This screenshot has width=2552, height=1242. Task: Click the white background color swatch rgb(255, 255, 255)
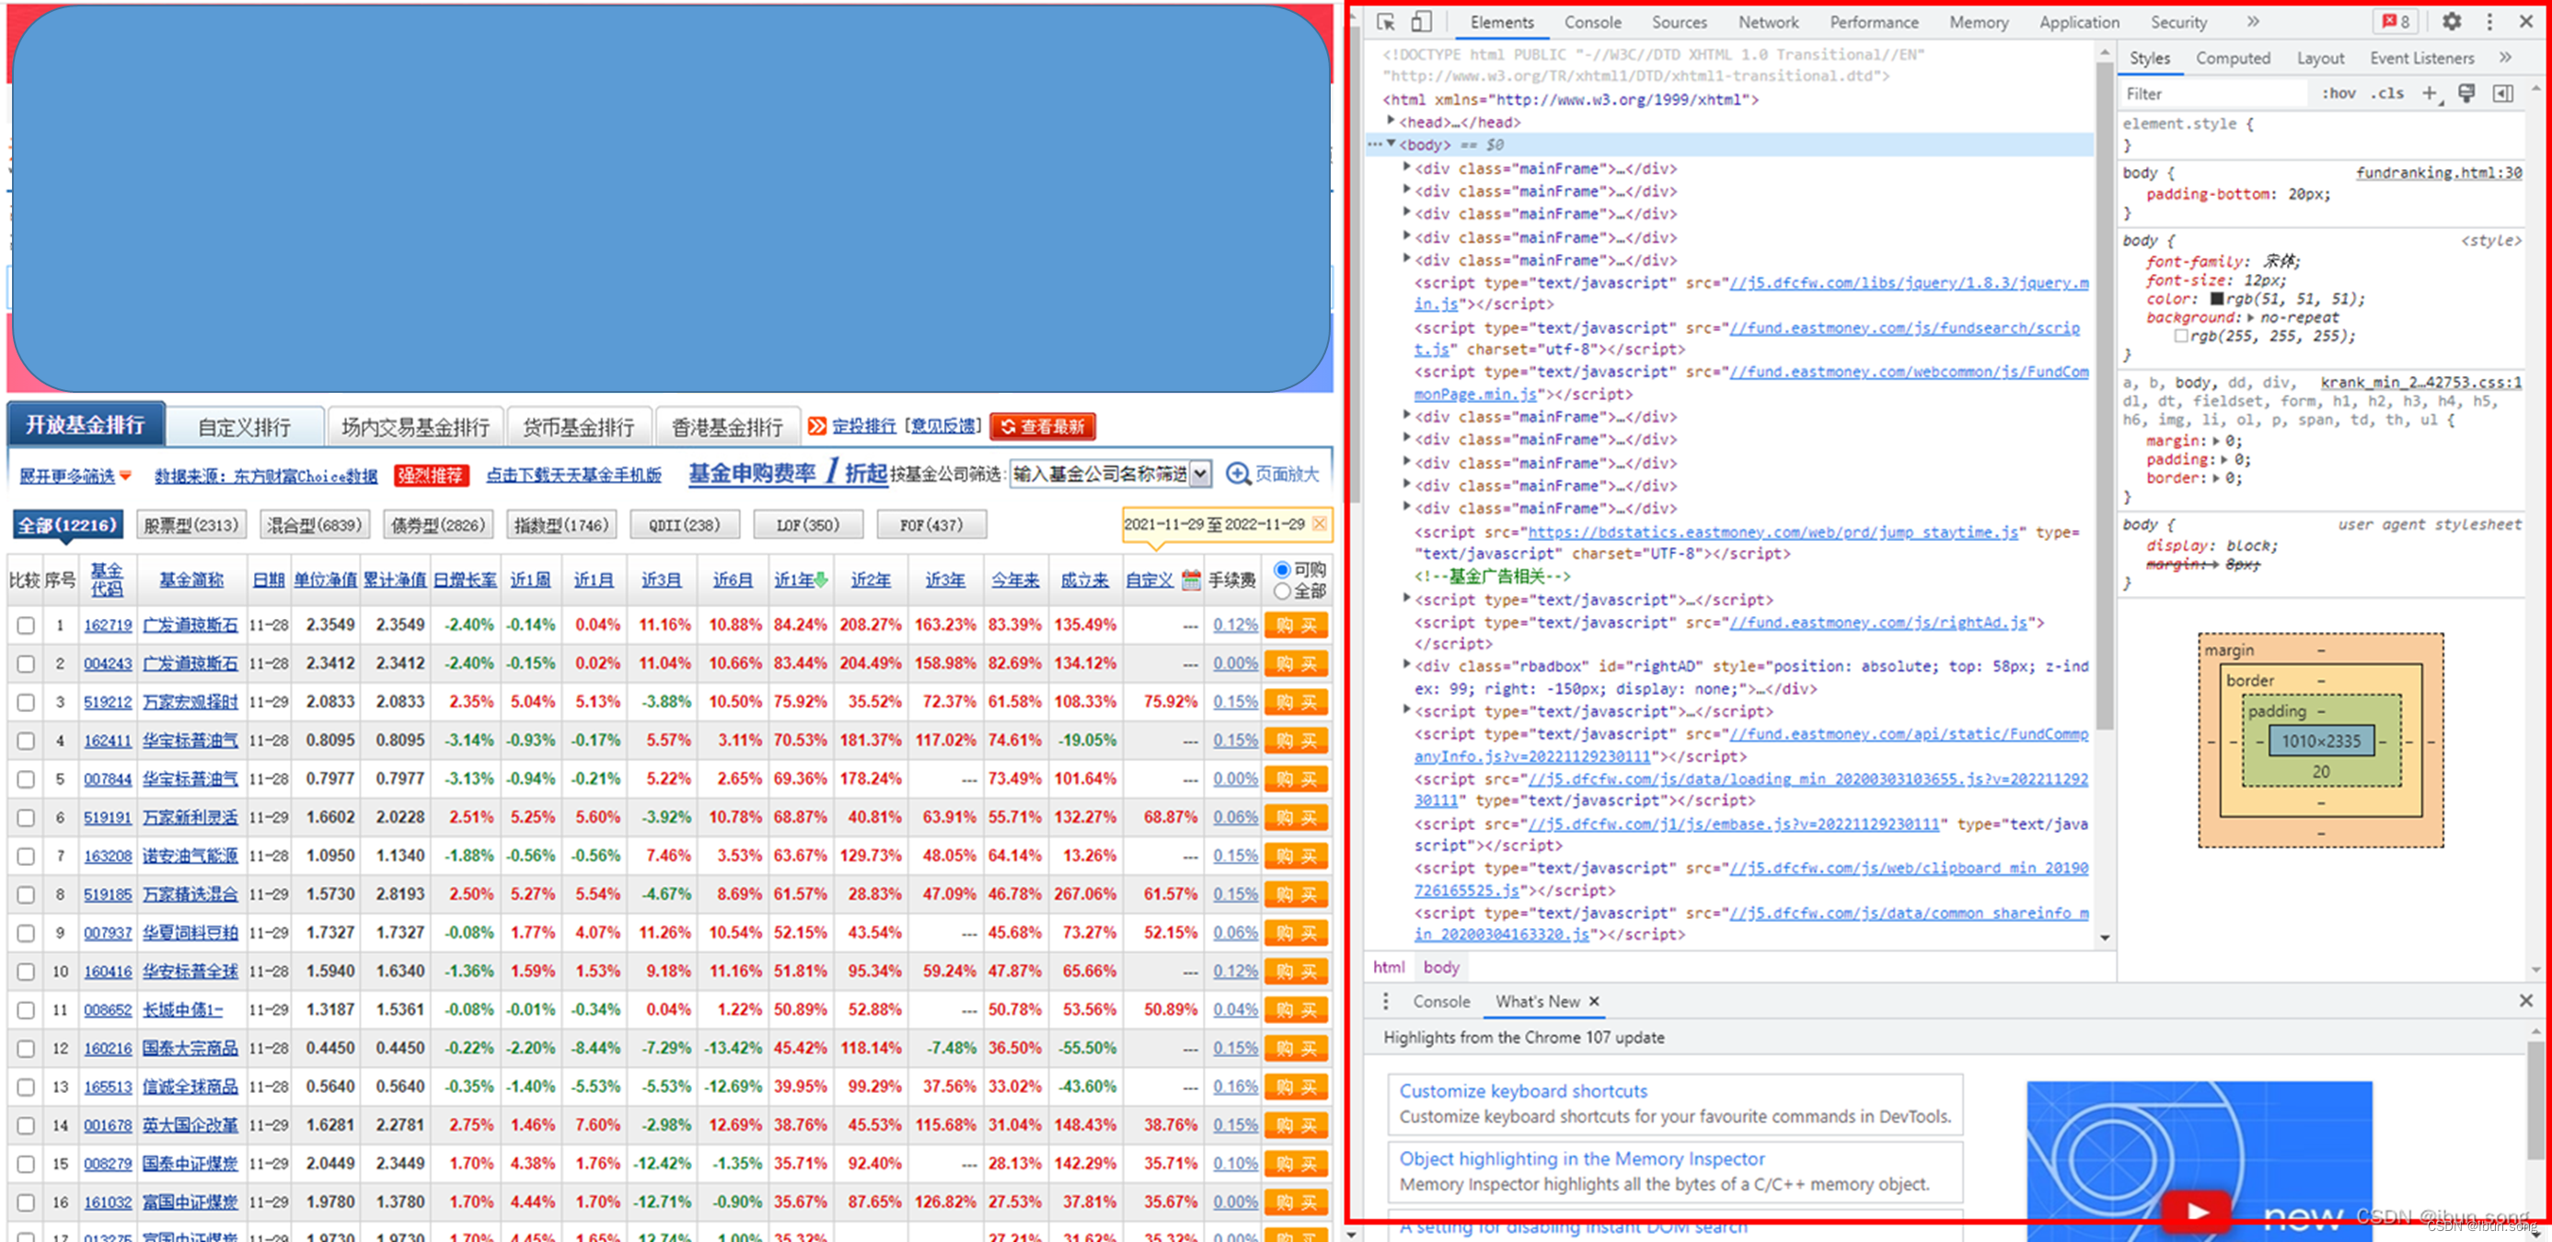pyautogui.click(x=2180, y=337)
